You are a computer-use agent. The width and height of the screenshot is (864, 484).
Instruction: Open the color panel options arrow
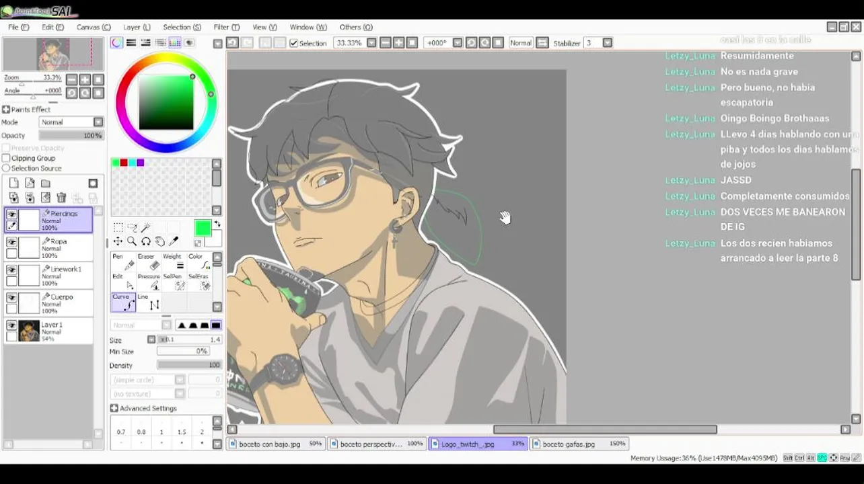click(217, 43)
